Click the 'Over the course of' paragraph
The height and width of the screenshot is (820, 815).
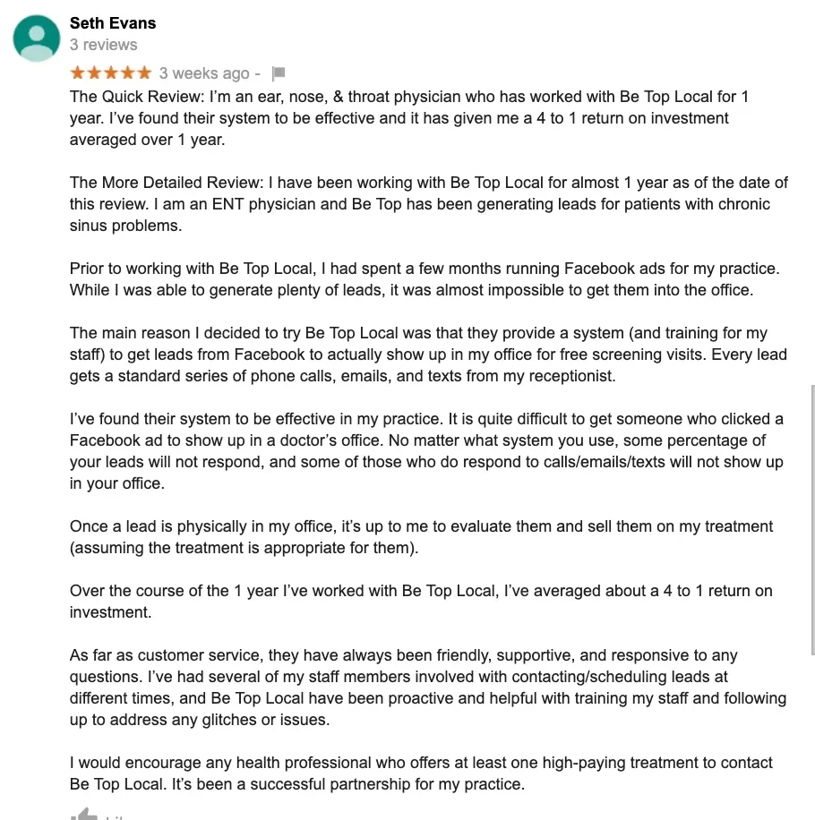pyautogui.click(x=421, y=602)
